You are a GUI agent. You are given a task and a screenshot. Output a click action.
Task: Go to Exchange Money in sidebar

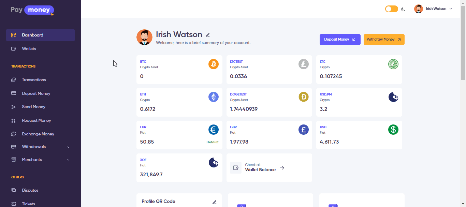click(38, 134)
